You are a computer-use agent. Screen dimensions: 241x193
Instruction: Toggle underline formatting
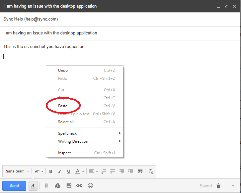[69, 171]
